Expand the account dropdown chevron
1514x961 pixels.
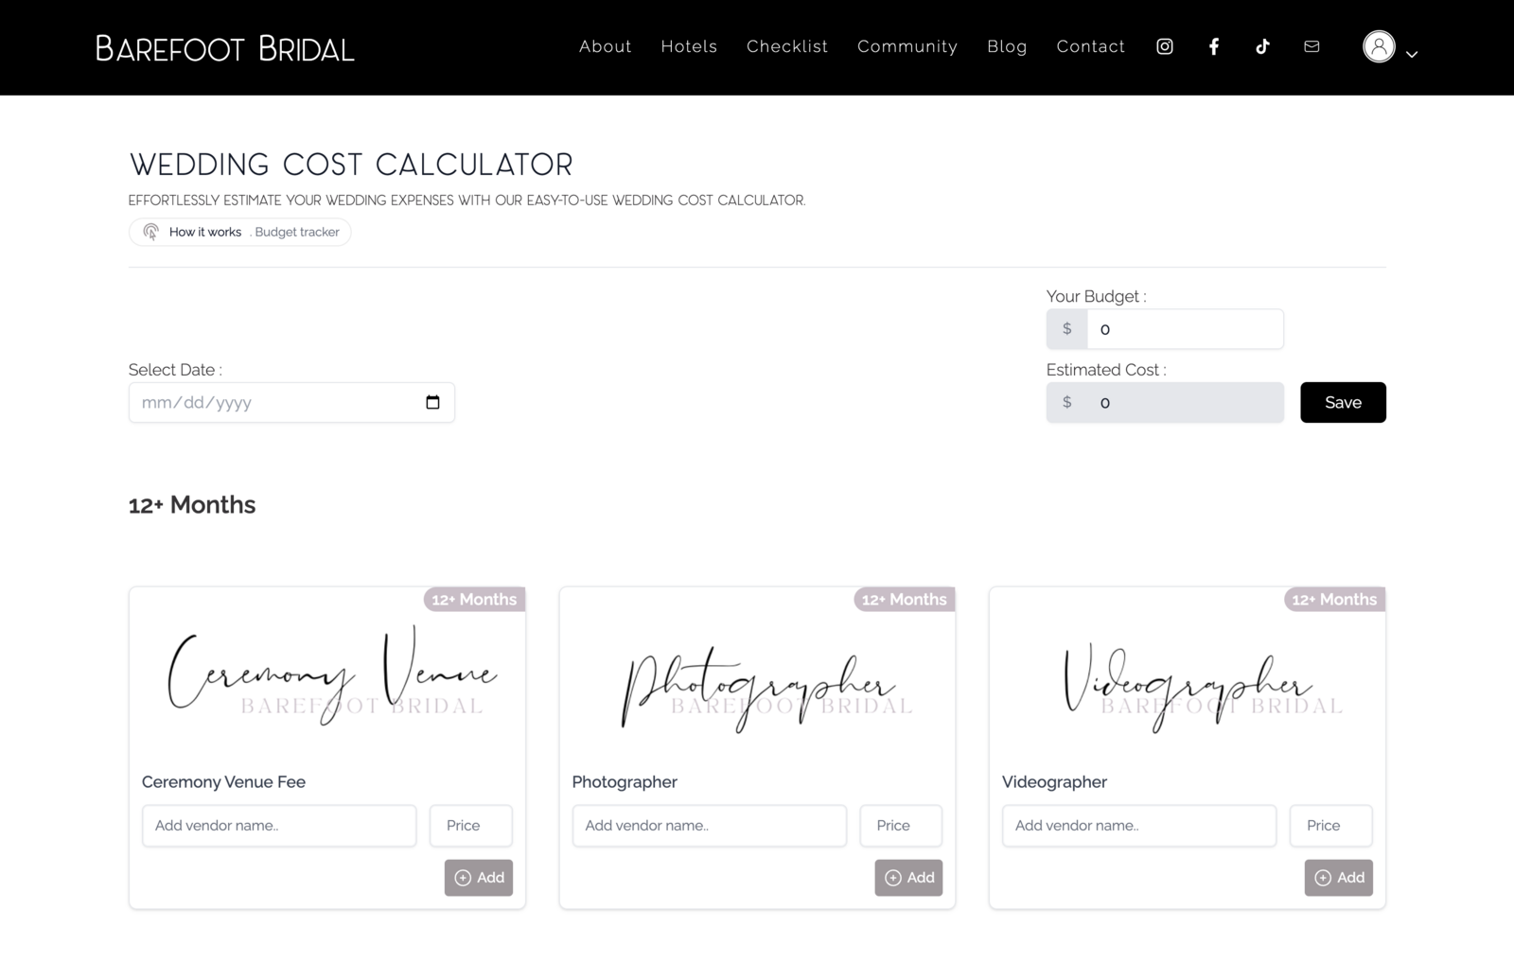click(x=1412, y=55)
